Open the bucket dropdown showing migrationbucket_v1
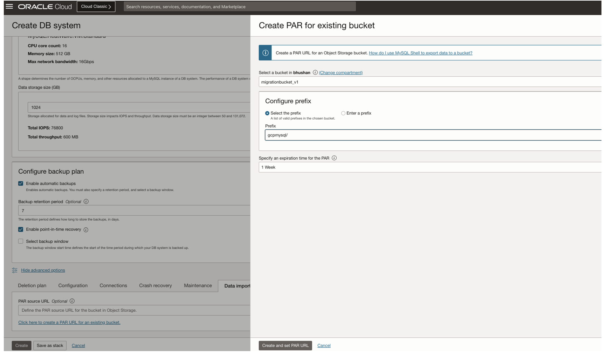The height and width of the screenshot is (353, 604). (x=413, y=82)
